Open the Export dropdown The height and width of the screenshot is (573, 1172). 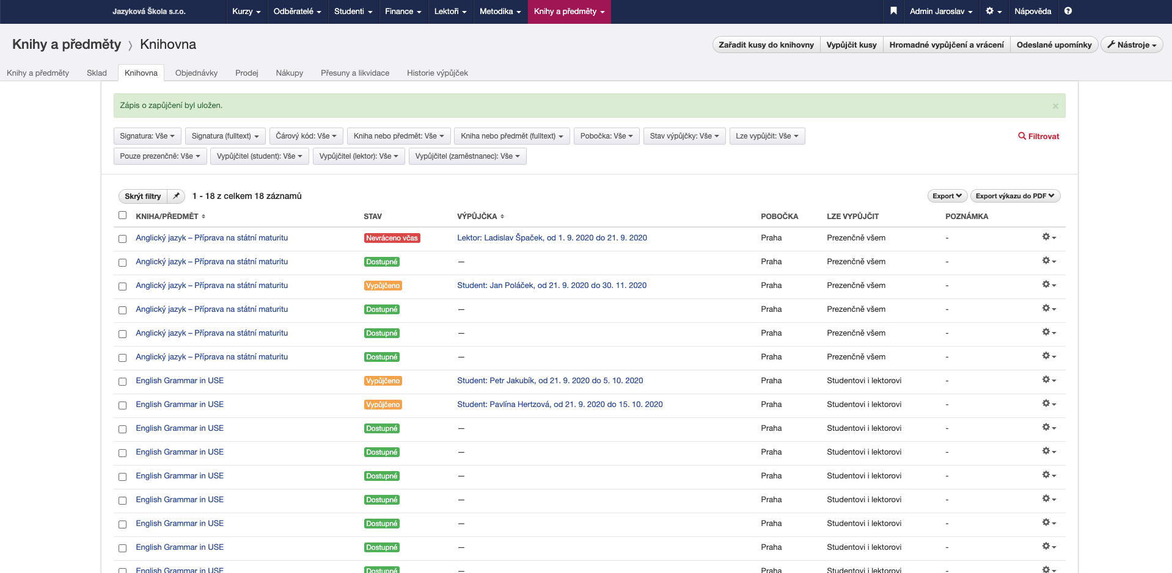[x=947, y=196]
